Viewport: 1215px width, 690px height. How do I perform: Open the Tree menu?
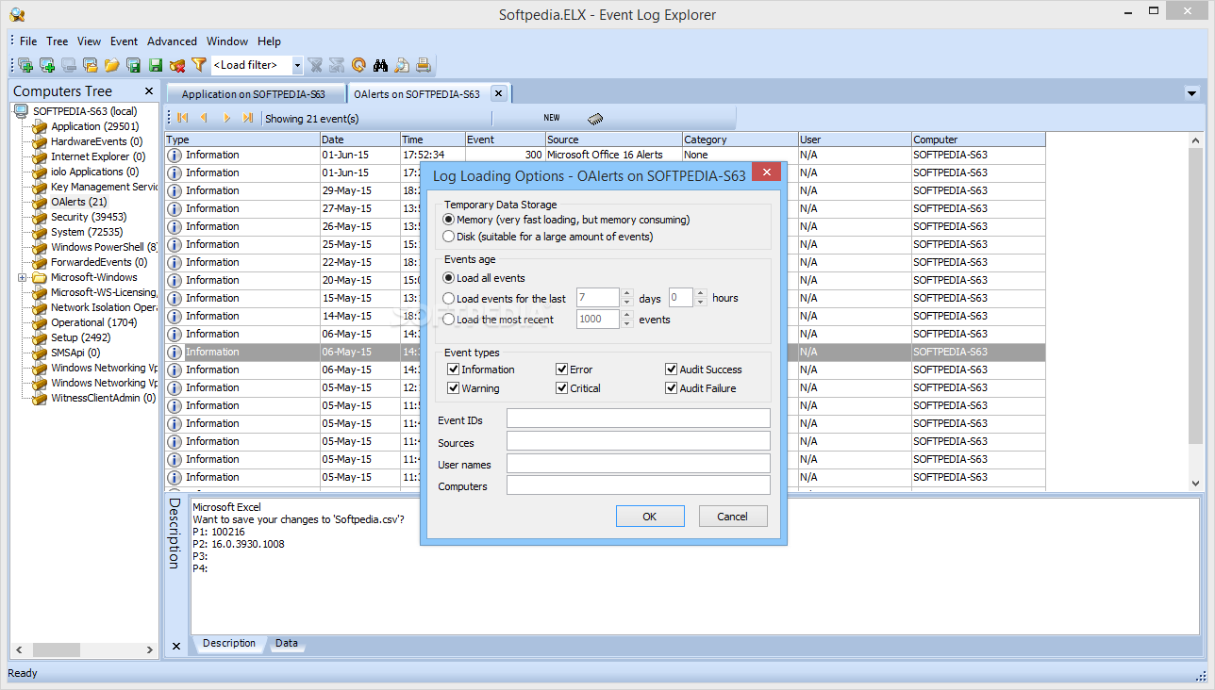58,41
